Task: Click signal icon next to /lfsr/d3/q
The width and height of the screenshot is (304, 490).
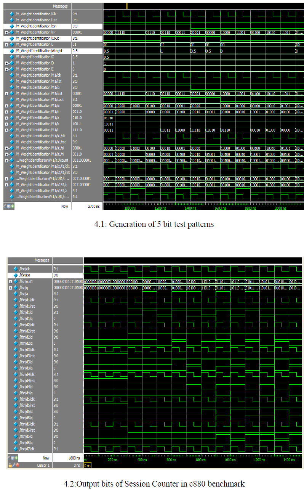Action: 16,368
